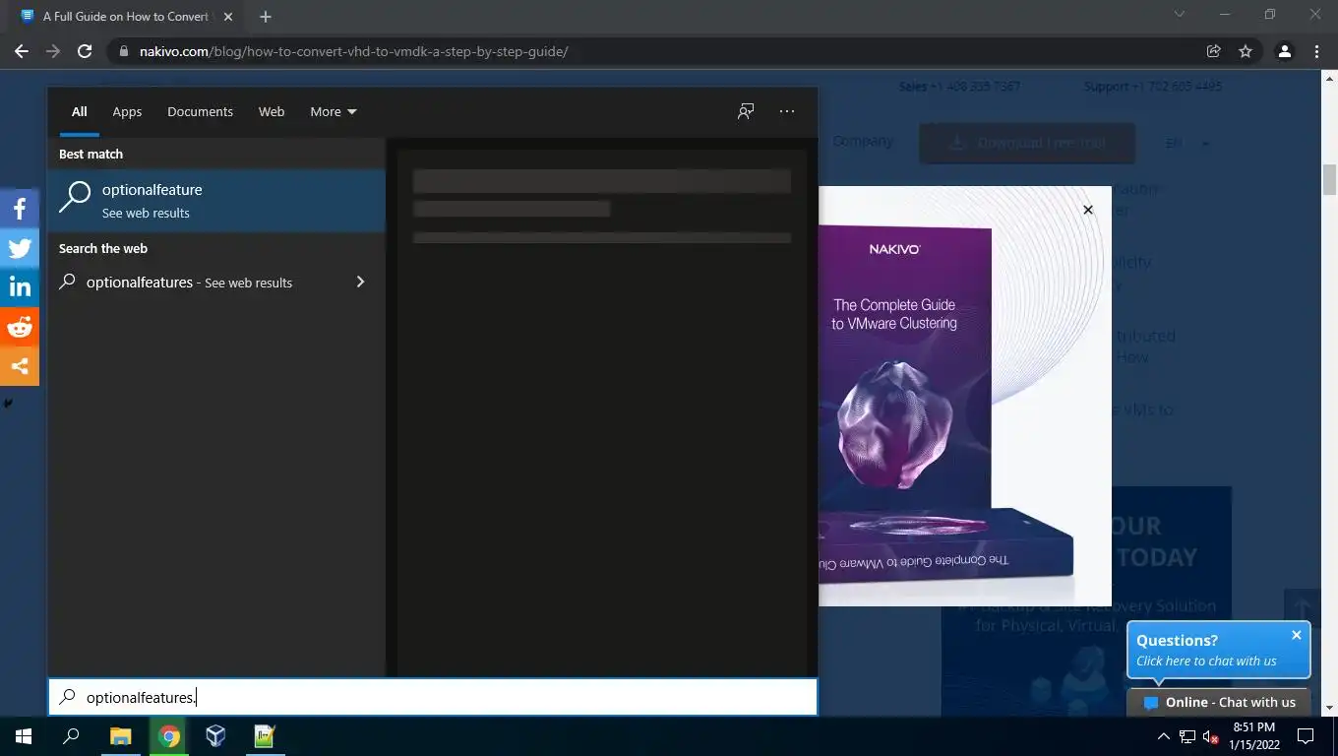Select the 'A Full Guide on How to Convert' tab
The height and width of the screenshot is (756, 1338).
point(126,17)
